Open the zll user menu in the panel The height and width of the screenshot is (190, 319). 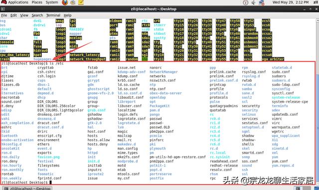tap(316, 2)
